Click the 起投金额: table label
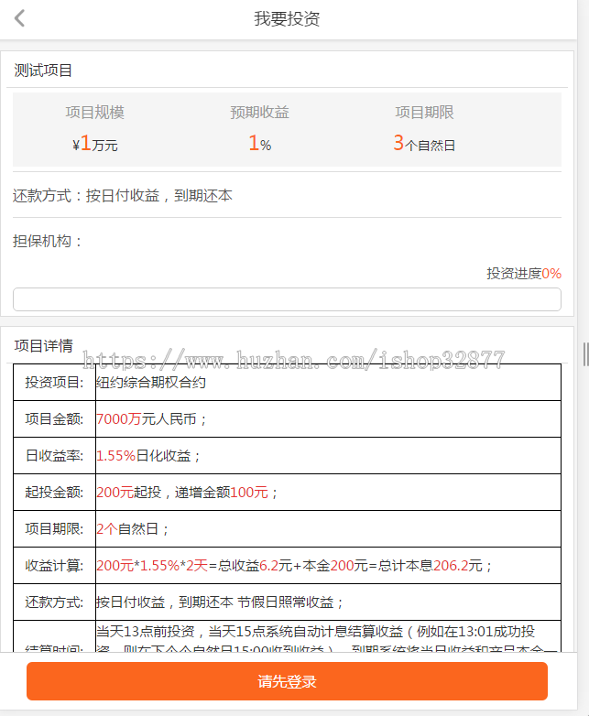The height and width of the screenshot is (716, 589). (54, 492)
